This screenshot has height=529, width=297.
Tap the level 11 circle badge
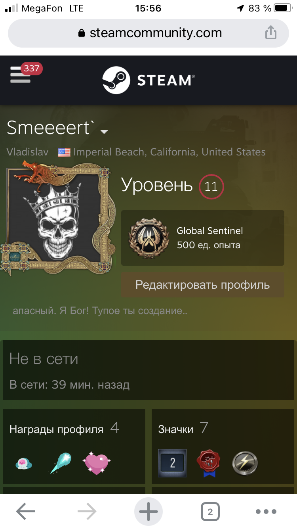click(x=211, y=186)
